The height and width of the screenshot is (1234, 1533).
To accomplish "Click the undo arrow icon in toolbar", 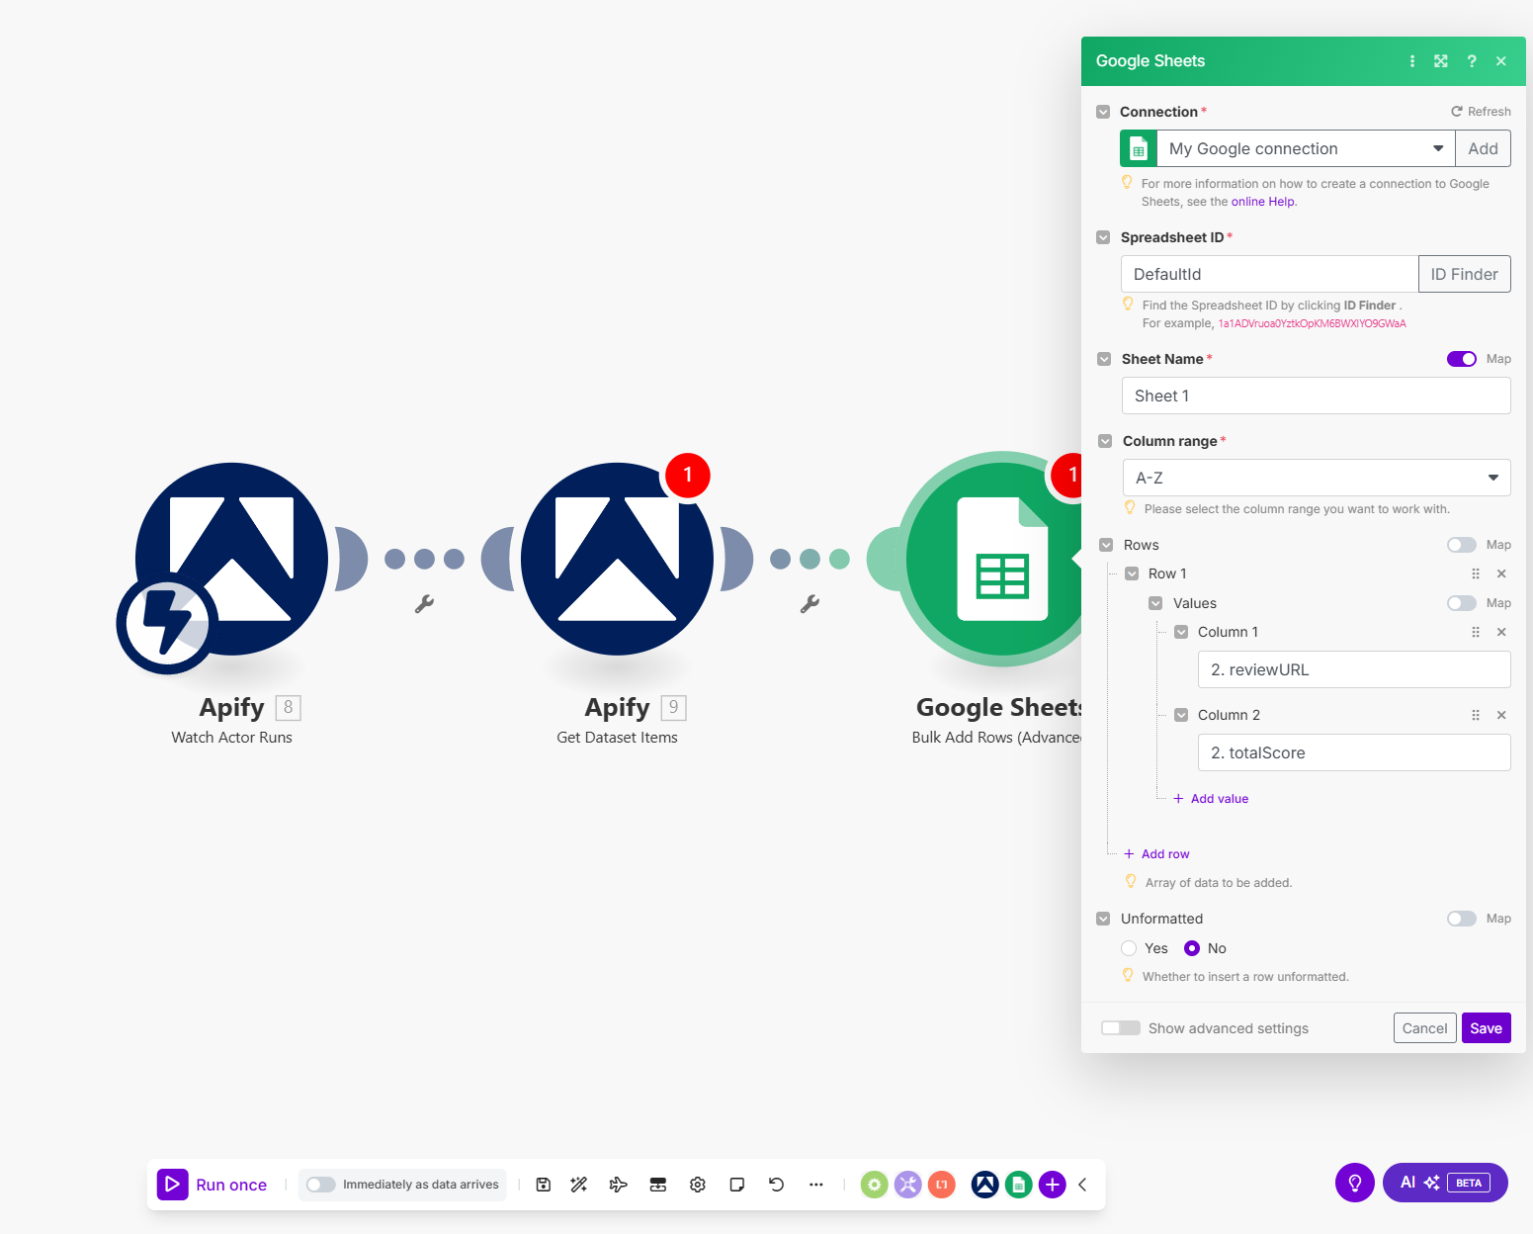I will point(776,1185).
